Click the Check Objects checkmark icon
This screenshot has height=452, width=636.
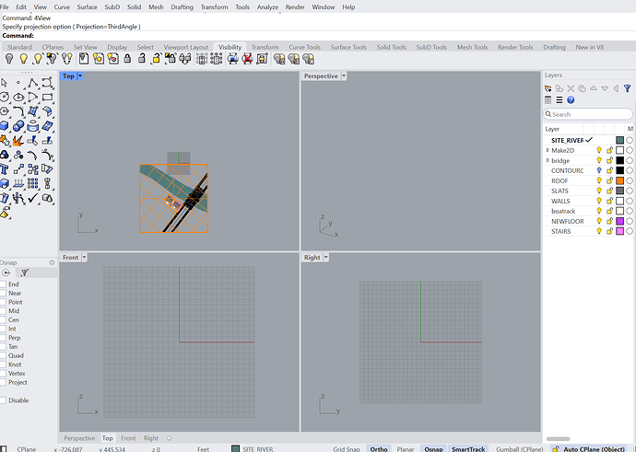33,198
